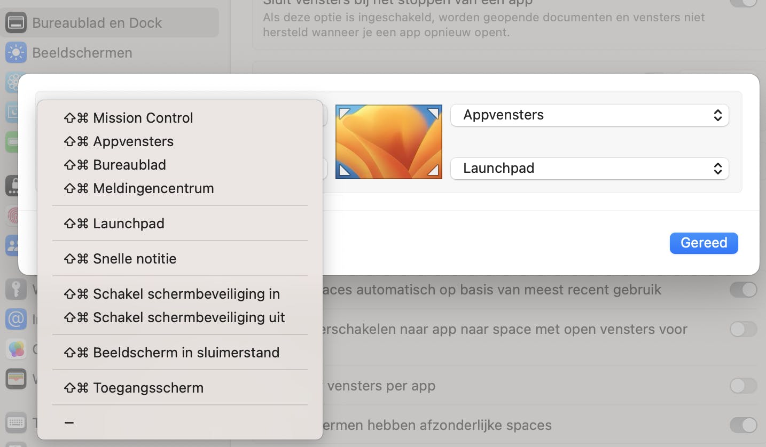Click the wallet icon in sidebar
The image size is (766, 447).
point(16,379)
